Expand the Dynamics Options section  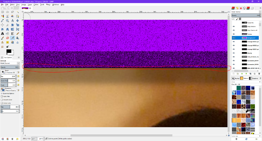pyautogui.click(x=2, y=93)
